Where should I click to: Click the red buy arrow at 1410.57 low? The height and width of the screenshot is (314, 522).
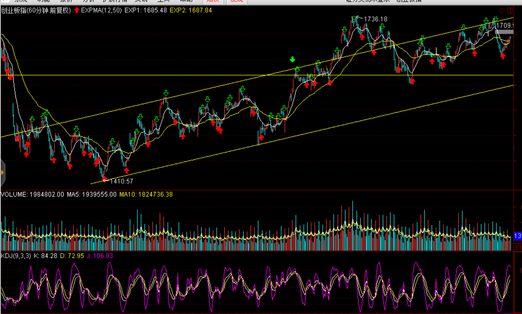tap(105, 179)
